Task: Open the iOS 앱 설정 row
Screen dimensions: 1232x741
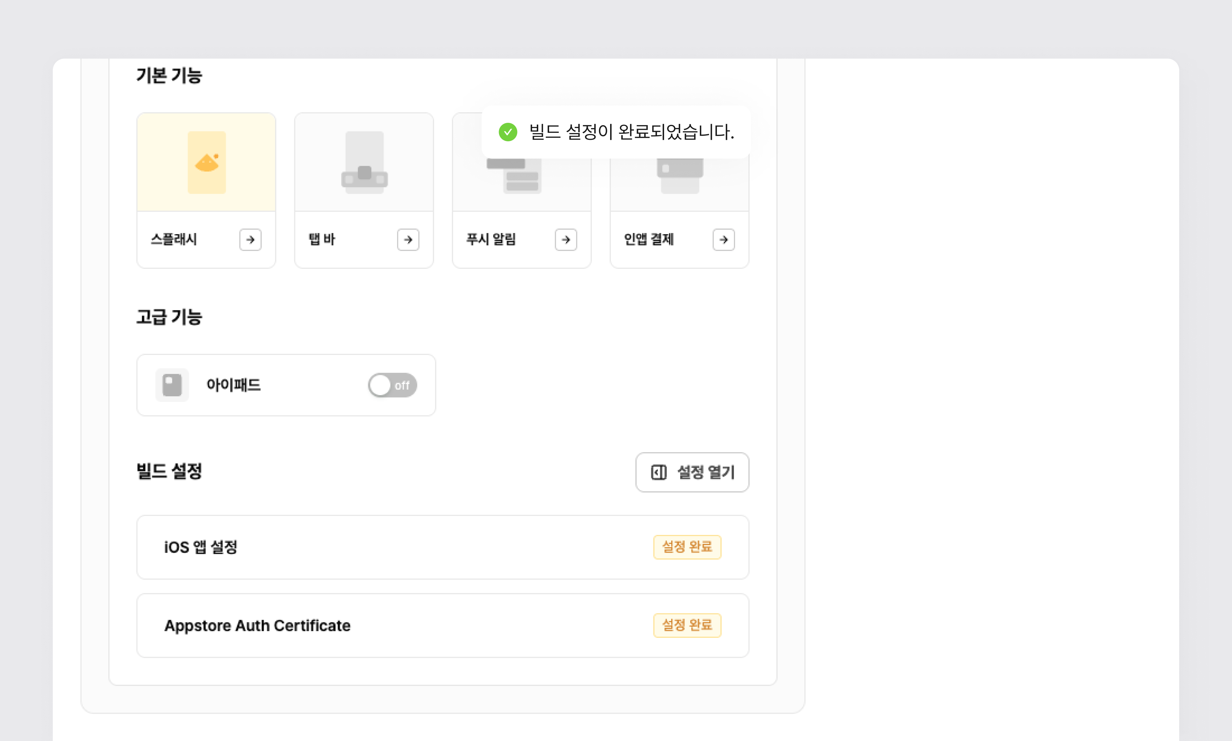Action: [201, 547]
